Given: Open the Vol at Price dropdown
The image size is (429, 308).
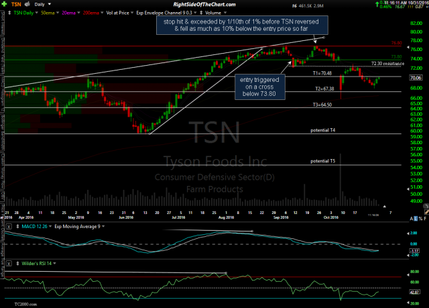Looking at the screenshot, I should pyautogui.click(x=133, y=13).
